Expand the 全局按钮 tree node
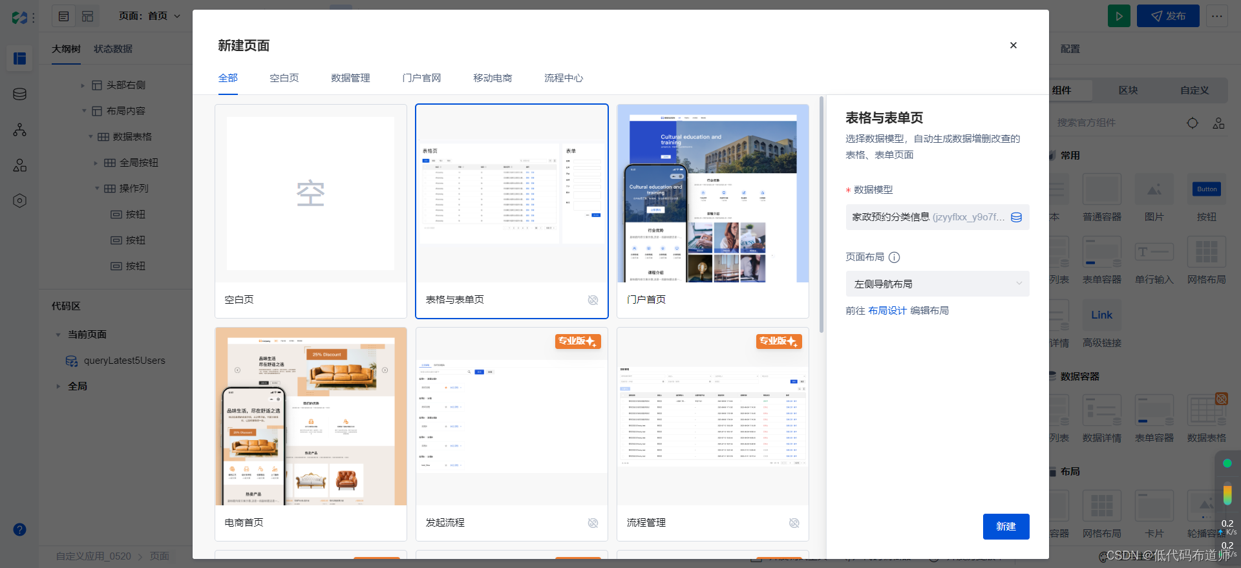 [96, 163]
